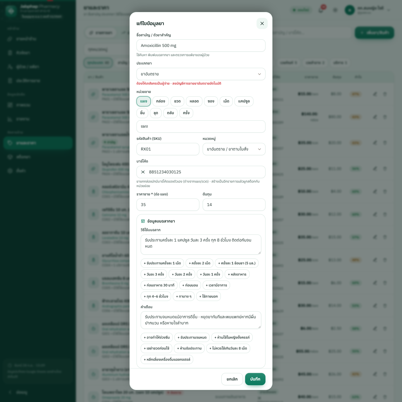Expand the หมวดหมู่ category dropdown
Viewport: 402px width, 402px height.
point(234,149)
